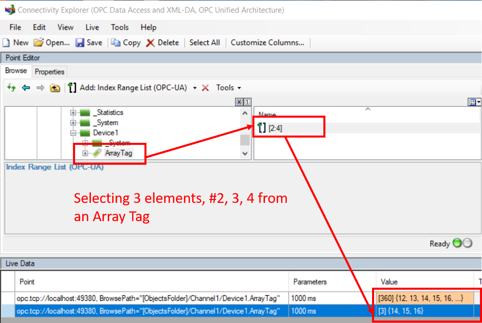The height and width of the screenshot is (323, 482).
Task: Open the Edit menu
Action: (x=39, y=27)
